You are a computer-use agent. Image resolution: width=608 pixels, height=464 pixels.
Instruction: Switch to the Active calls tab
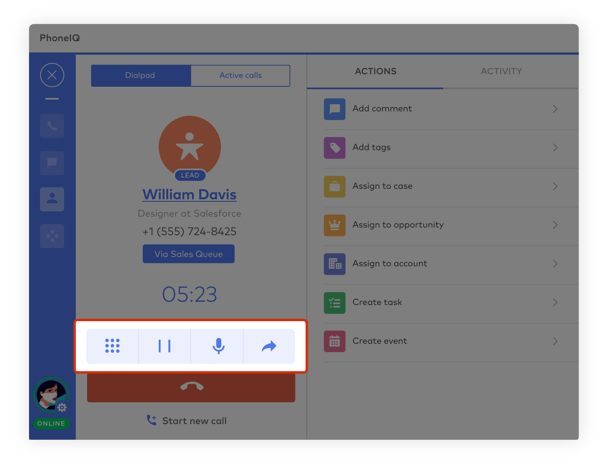click(240, 75)
